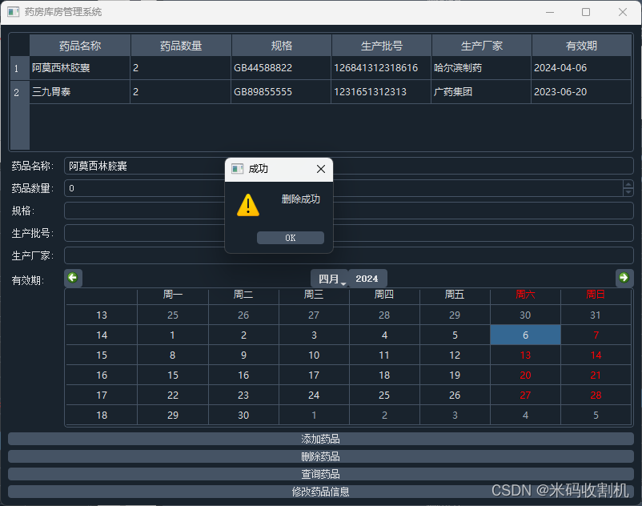Select all rows via the table corner button
Viewport: 642px width, 506px height.
[18, 45]
